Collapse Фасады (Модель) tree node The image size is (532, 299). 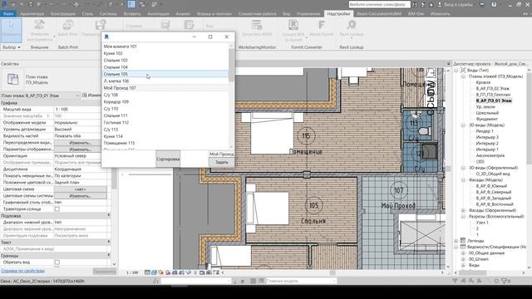point(463,180)
